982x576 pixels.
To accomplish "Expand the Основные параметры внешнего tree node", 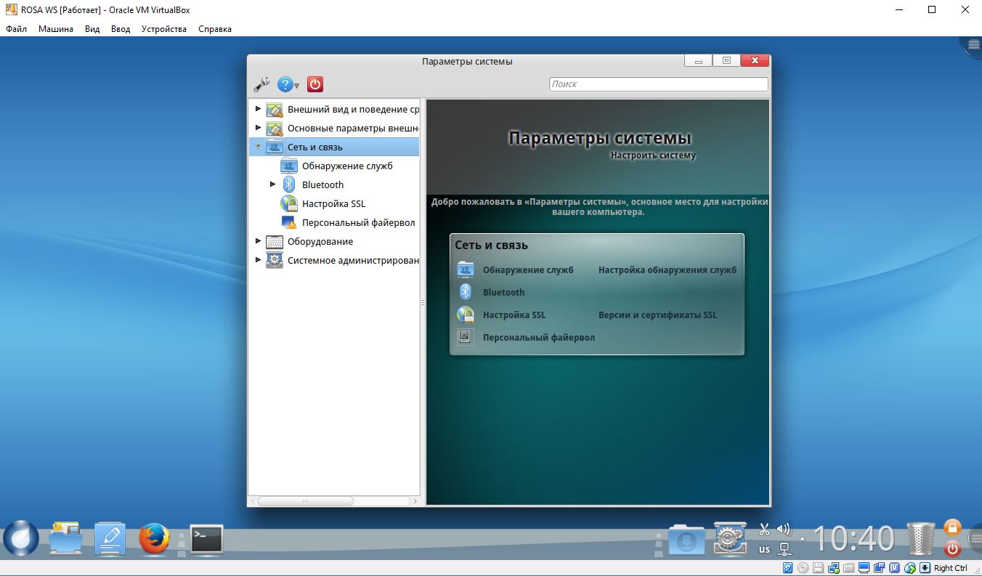I will [258, 128].
